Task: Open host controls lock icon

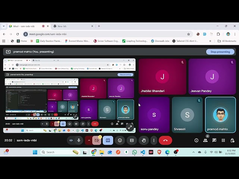Action: [232, 140]
